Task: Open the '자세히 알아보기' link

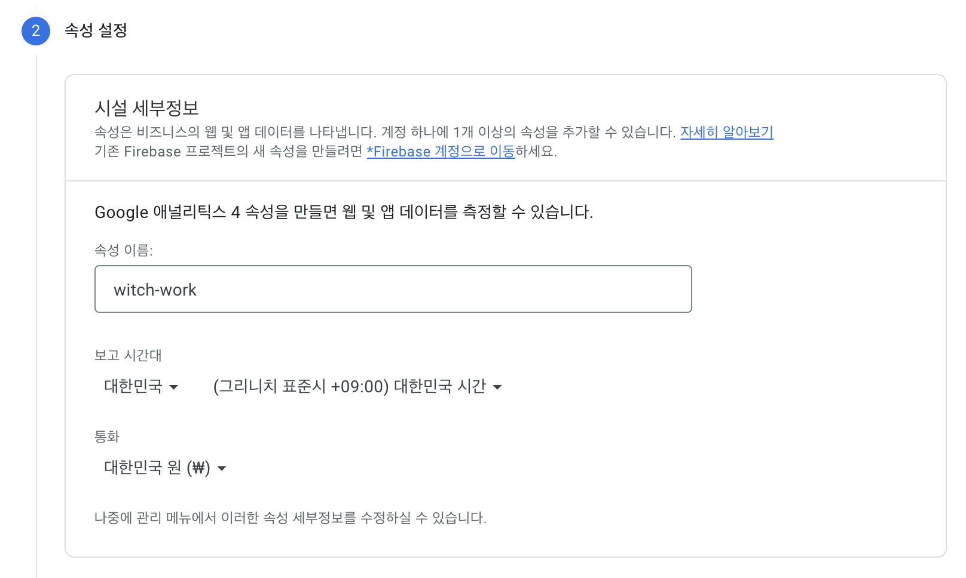Action: (x=726, y=132)
